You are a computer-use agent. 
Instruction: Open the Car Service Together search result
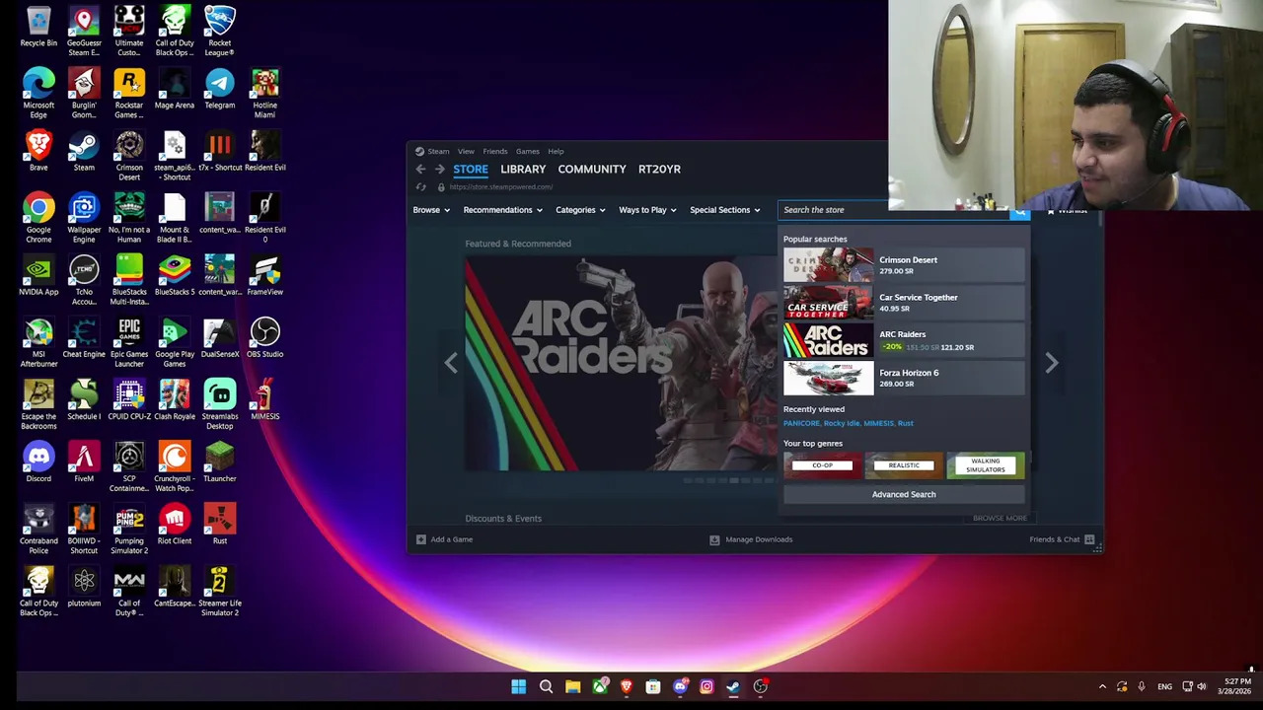904,303
